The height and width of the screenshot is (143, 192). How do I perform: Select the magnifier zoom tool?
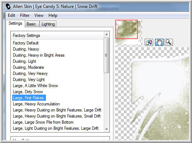tap(169, 42)
